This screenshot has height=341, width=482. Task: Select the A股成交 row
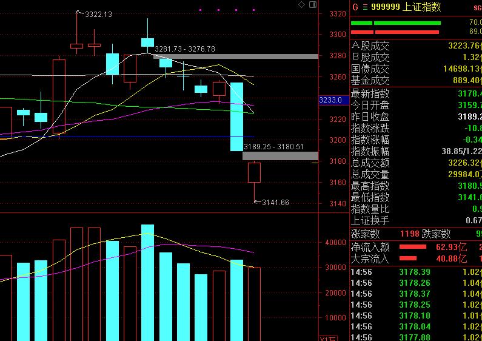point(416,46)
